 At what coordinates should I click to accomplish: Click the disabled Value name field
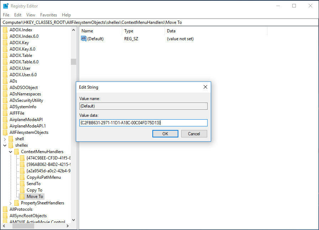(x=143, y=106)
